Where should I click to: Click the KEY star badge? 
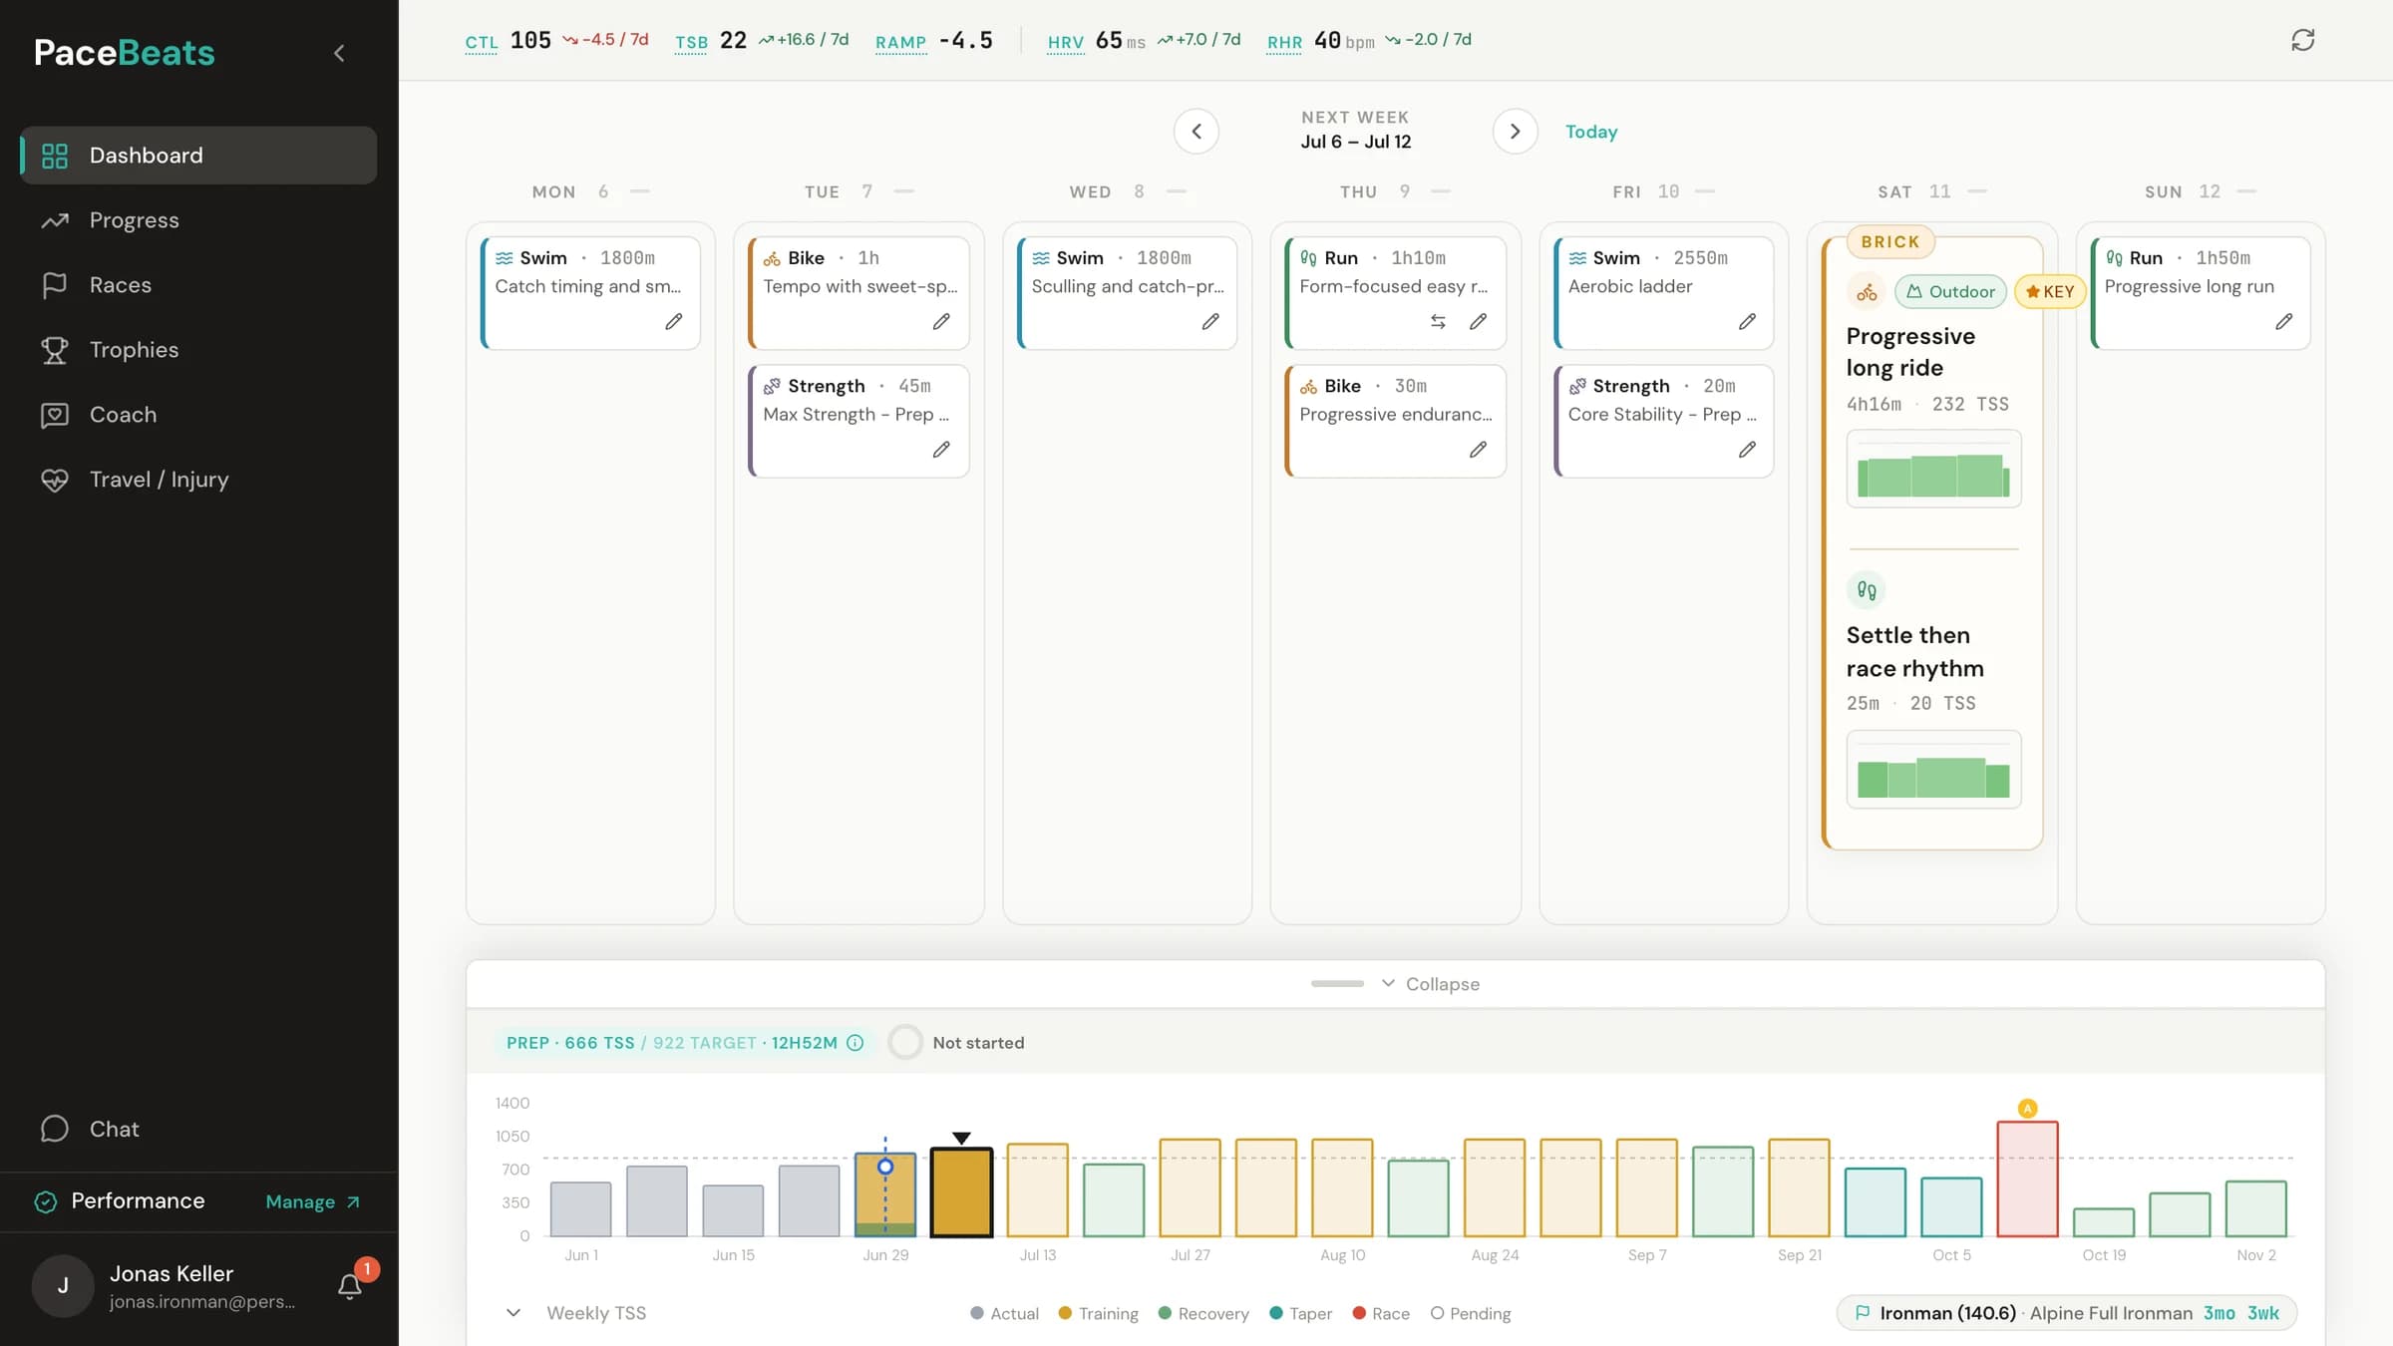pos(2050,291)
